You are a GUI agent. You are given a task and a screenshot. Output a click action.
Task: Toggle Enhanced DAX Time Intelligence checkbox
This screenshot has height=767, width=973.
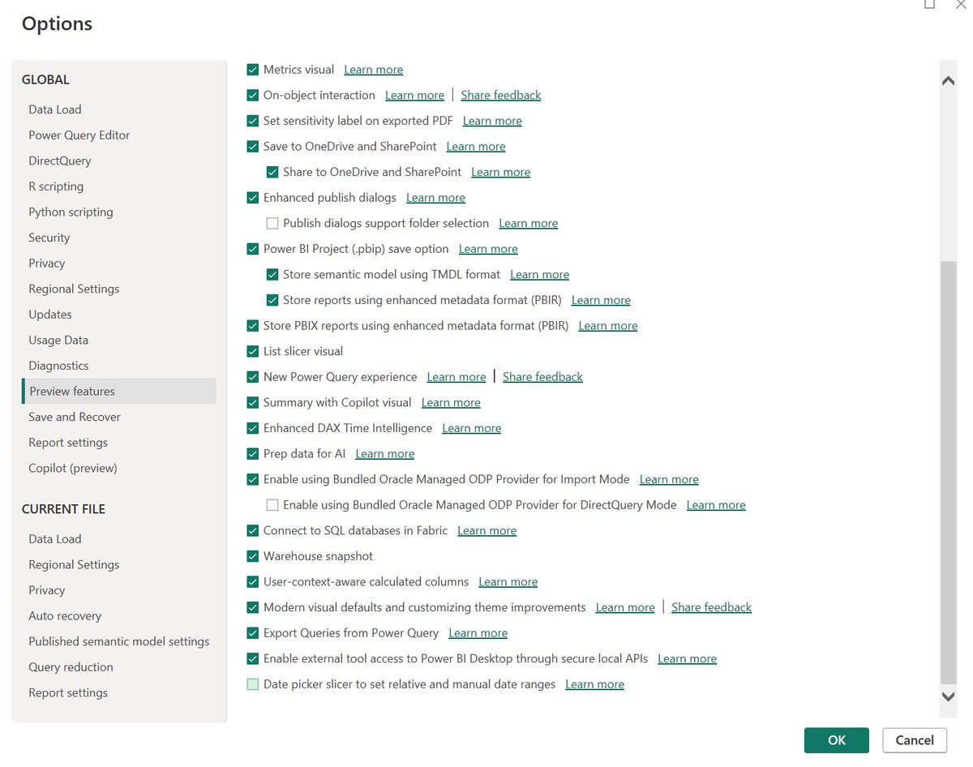[253, 428]
